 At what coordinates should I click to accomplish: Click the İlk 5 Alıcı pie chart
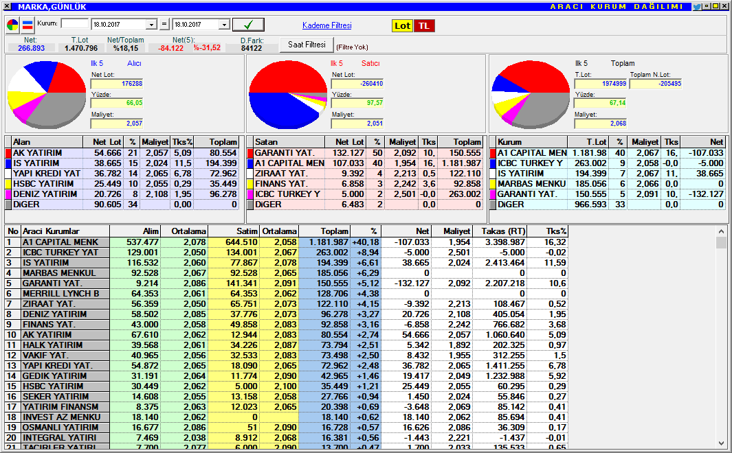click(47, 95)
